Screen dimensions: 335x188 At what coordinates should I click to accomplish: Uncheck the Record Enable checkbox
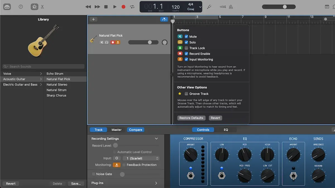(x=186, y=54)
